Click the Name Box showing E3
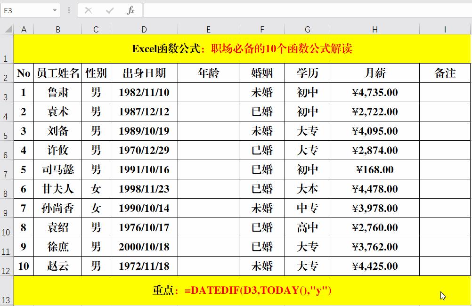Screen dimensions: 472x306 [x=24, y=11]
